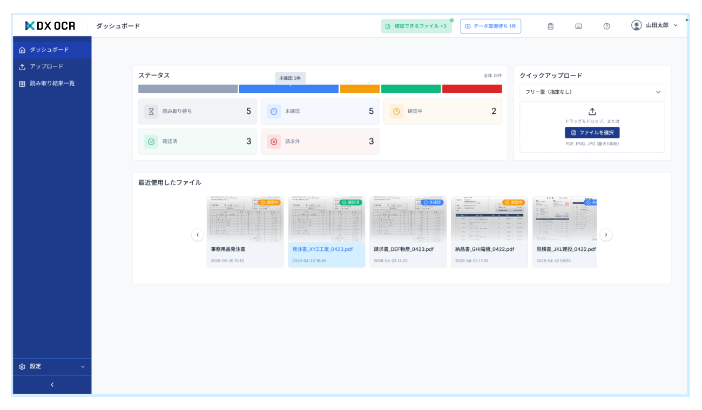Open the 事務用品発注書 thumbnail

(245, 219)
